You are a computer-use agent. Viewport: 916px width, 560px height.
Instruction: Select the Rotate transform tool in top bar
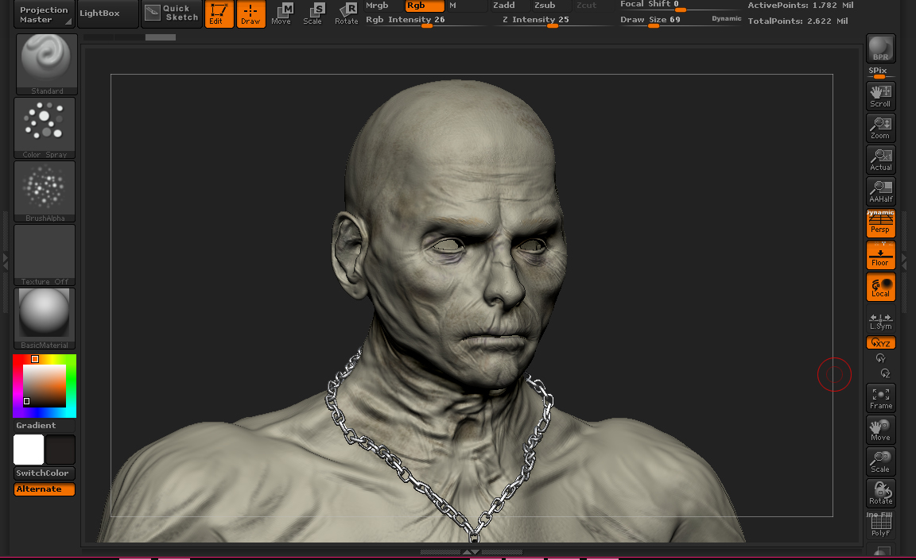pos(347,14)
